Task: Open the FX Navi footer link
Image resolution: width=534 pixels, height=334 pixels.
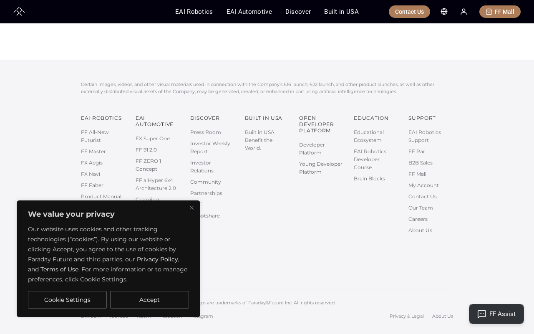Action: [91, 174]
